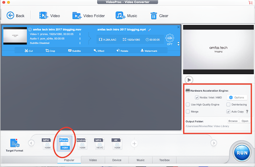Open the output folder
Screen dimensions: 255x167
pos(245,121)
